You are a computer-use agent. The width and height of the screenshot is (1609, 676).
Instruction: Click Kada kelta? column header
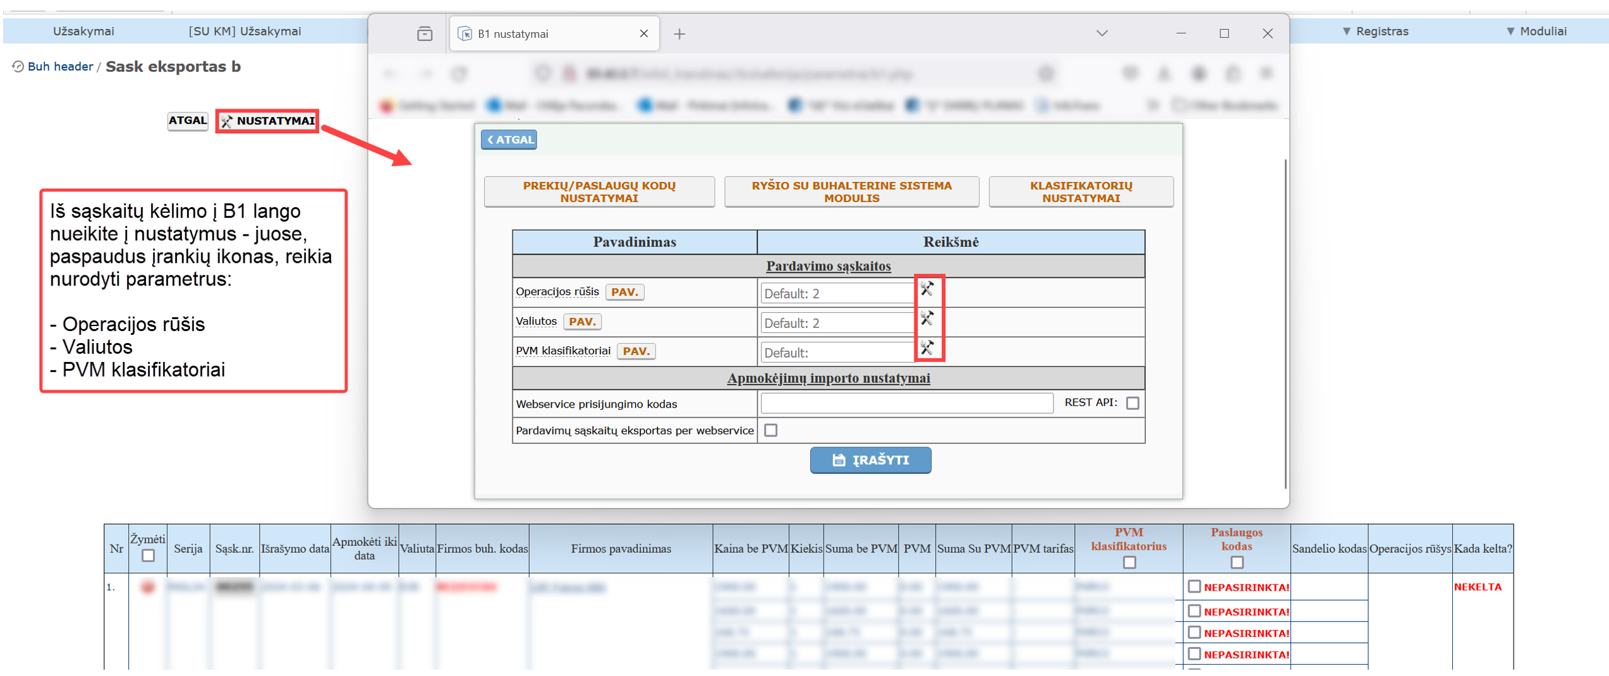click(1482, 548)
